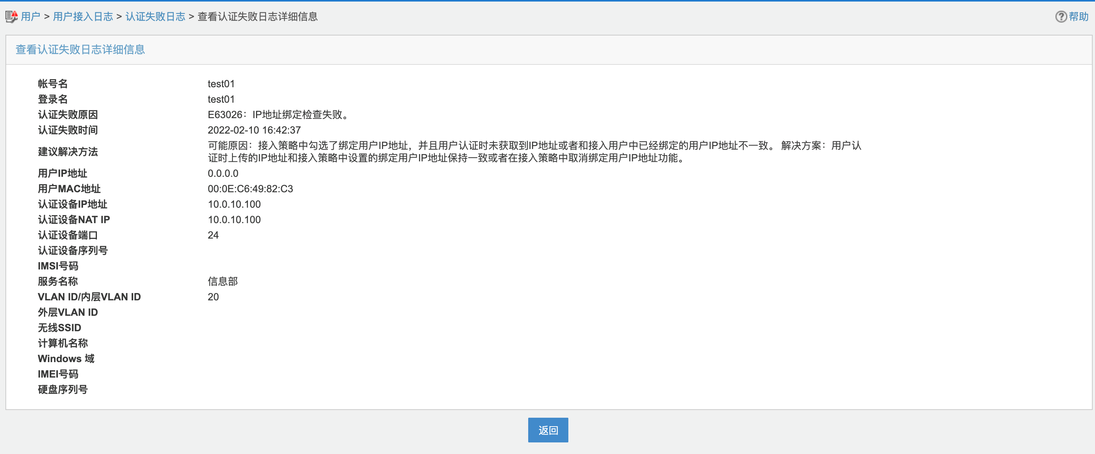Click the help question mark icon
Viewport: 1095px width, 454px height.
1061,17
